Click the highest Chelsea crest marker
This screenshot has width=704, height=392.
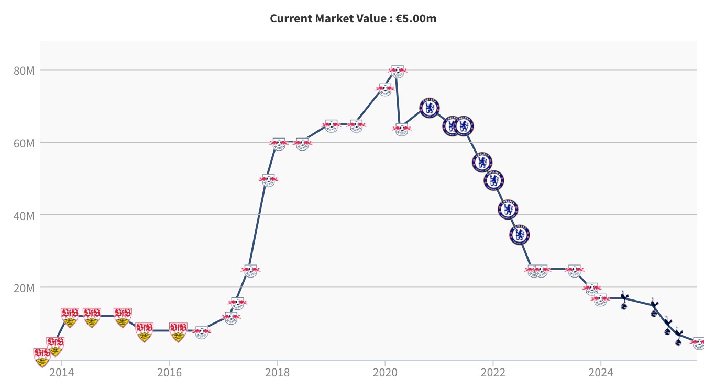tap(430, 108)
